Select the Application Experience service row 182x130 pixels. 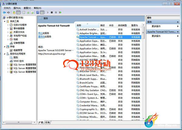click(109, 41)
